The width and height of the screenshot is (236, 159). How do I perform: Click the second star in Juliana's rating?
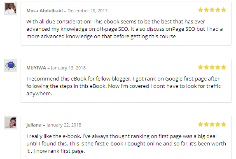(206, 124)
